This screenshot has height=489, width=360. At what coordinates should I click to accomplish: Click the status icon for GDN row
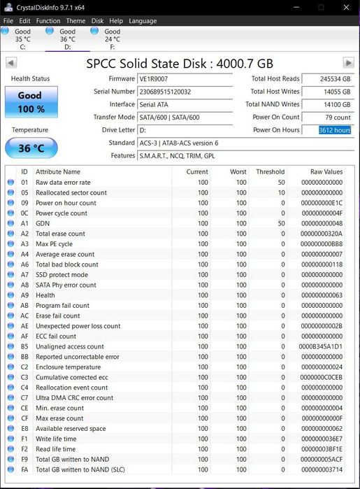pos(10,223)
